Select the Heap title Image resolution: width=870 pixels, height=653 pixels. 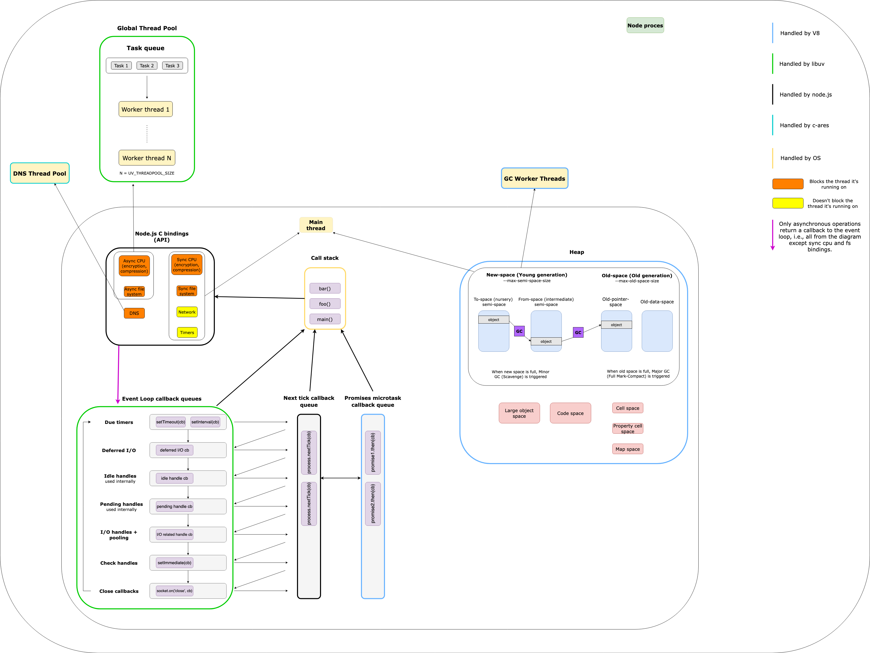(x=577, y=252)
